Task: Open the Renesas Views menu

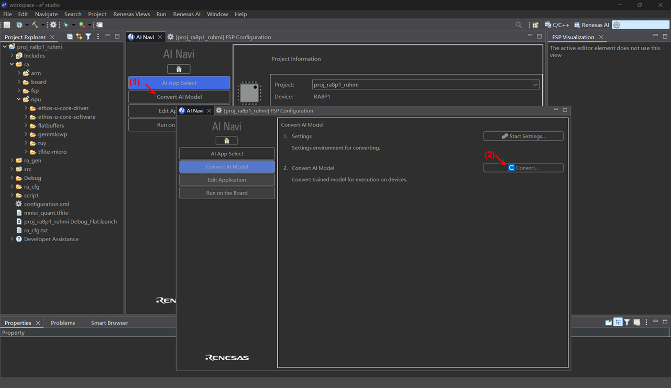Action: click(131, 14)
